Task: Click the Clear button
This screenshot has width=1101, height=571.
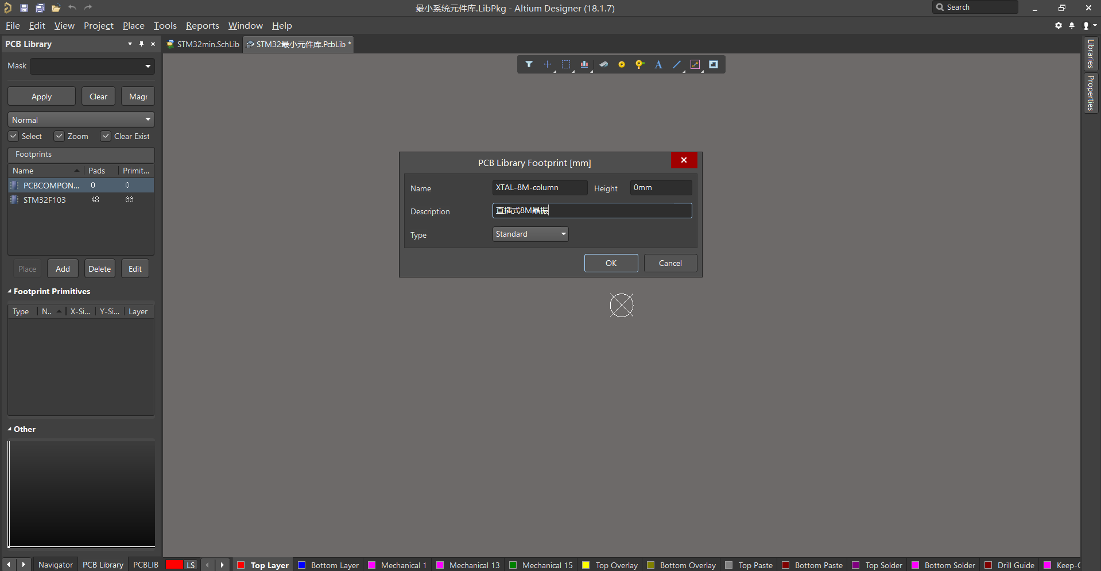Action: click(98, 97)
